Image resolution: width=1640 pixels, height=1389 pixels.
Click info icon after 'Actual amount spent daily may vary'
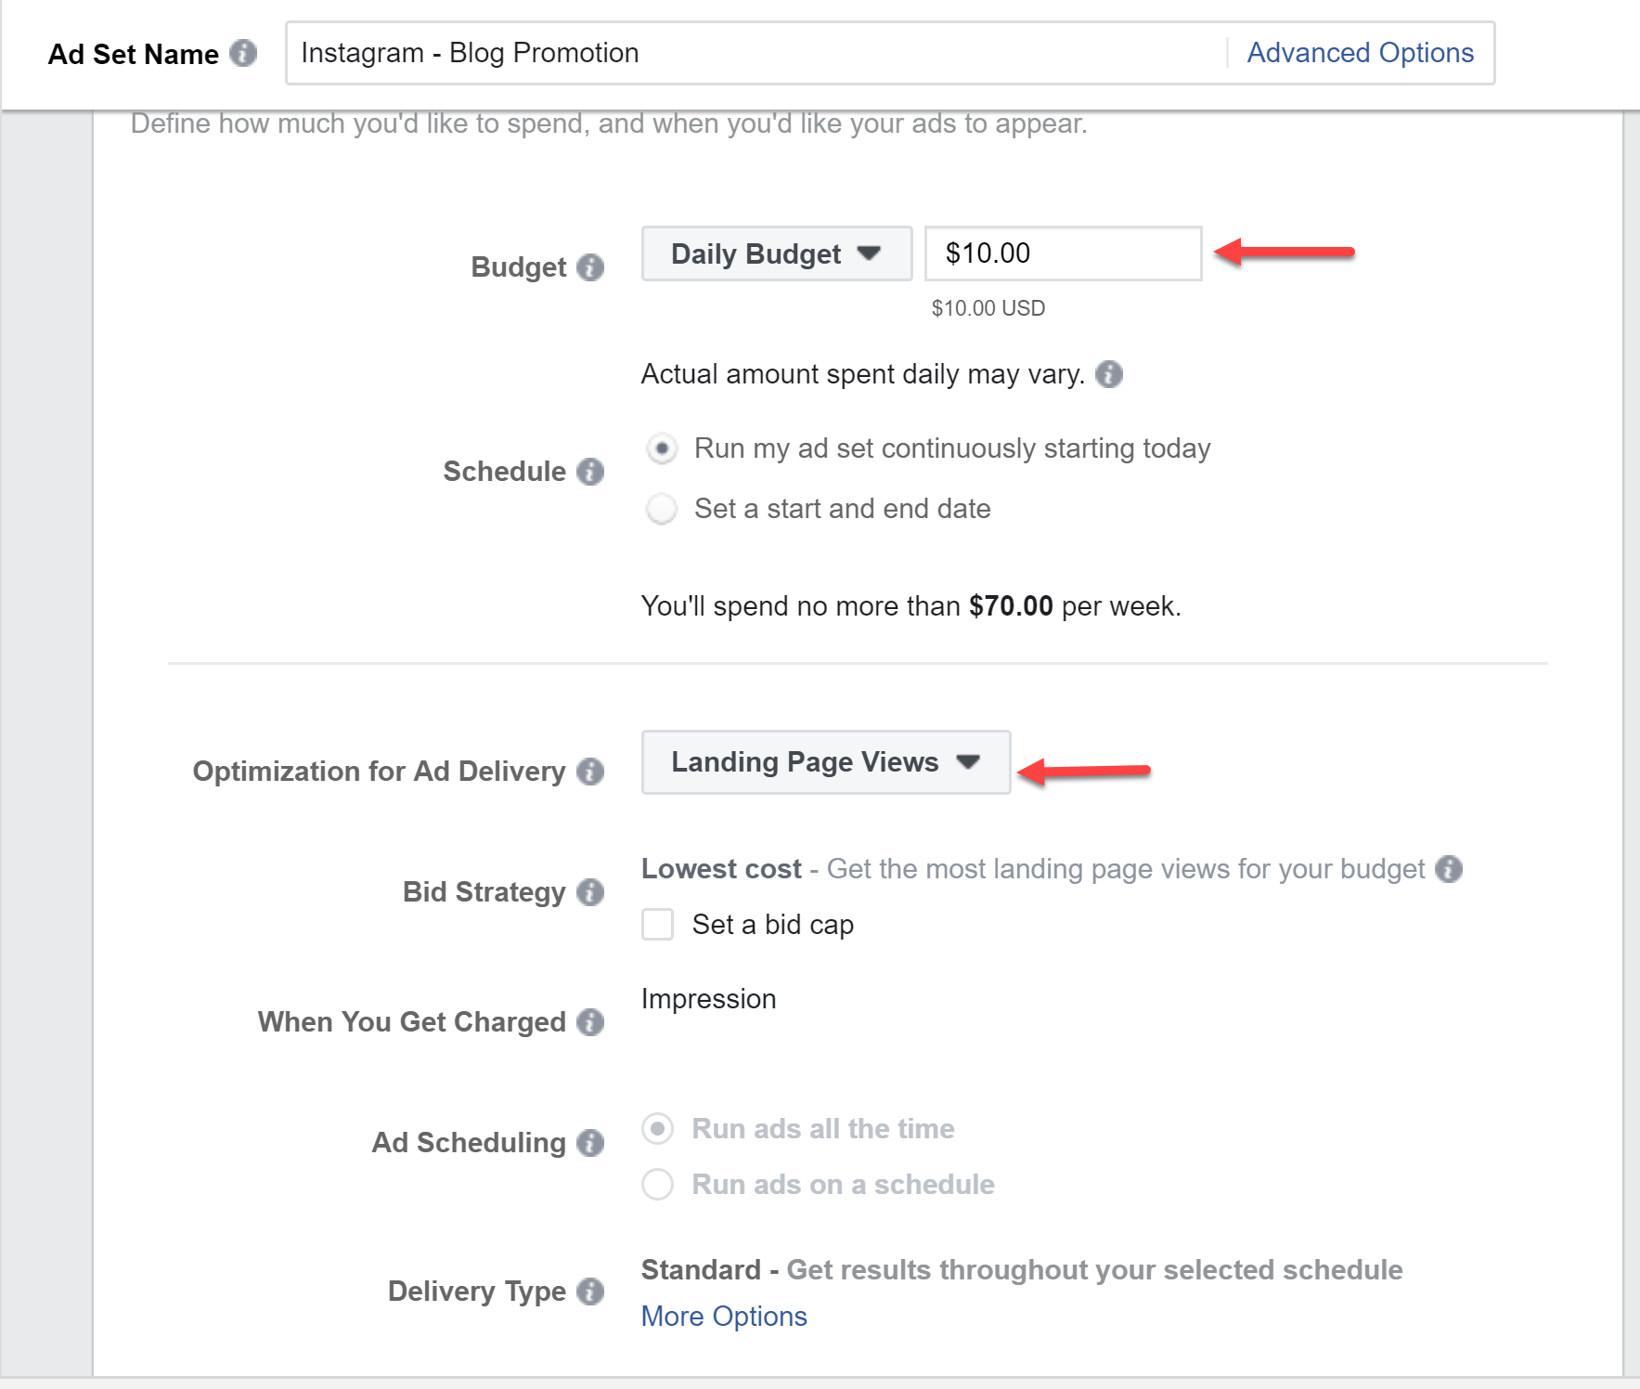[x=1109, y=374]
